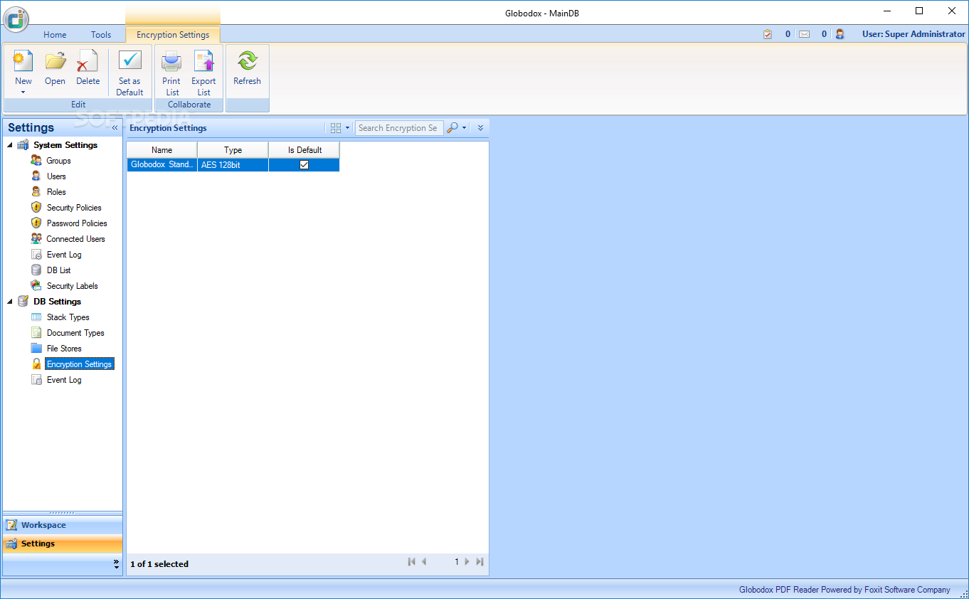Image resolution: width=969 pixels, height=599 pixels.
Task: Select the Globodox Stand... row name cell
Action: [x=162, y=165]
